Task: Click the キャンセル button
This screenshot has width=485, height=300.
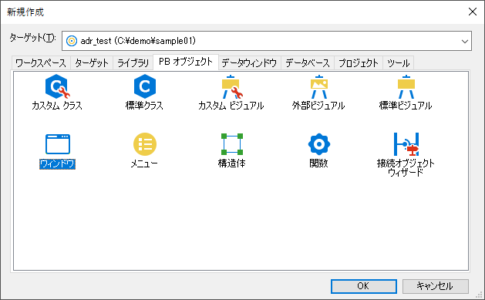Action: [435, 286]
